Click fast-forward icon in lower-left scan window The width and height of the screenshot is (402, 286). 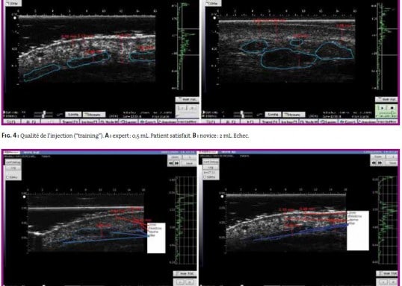coord(177,163)
